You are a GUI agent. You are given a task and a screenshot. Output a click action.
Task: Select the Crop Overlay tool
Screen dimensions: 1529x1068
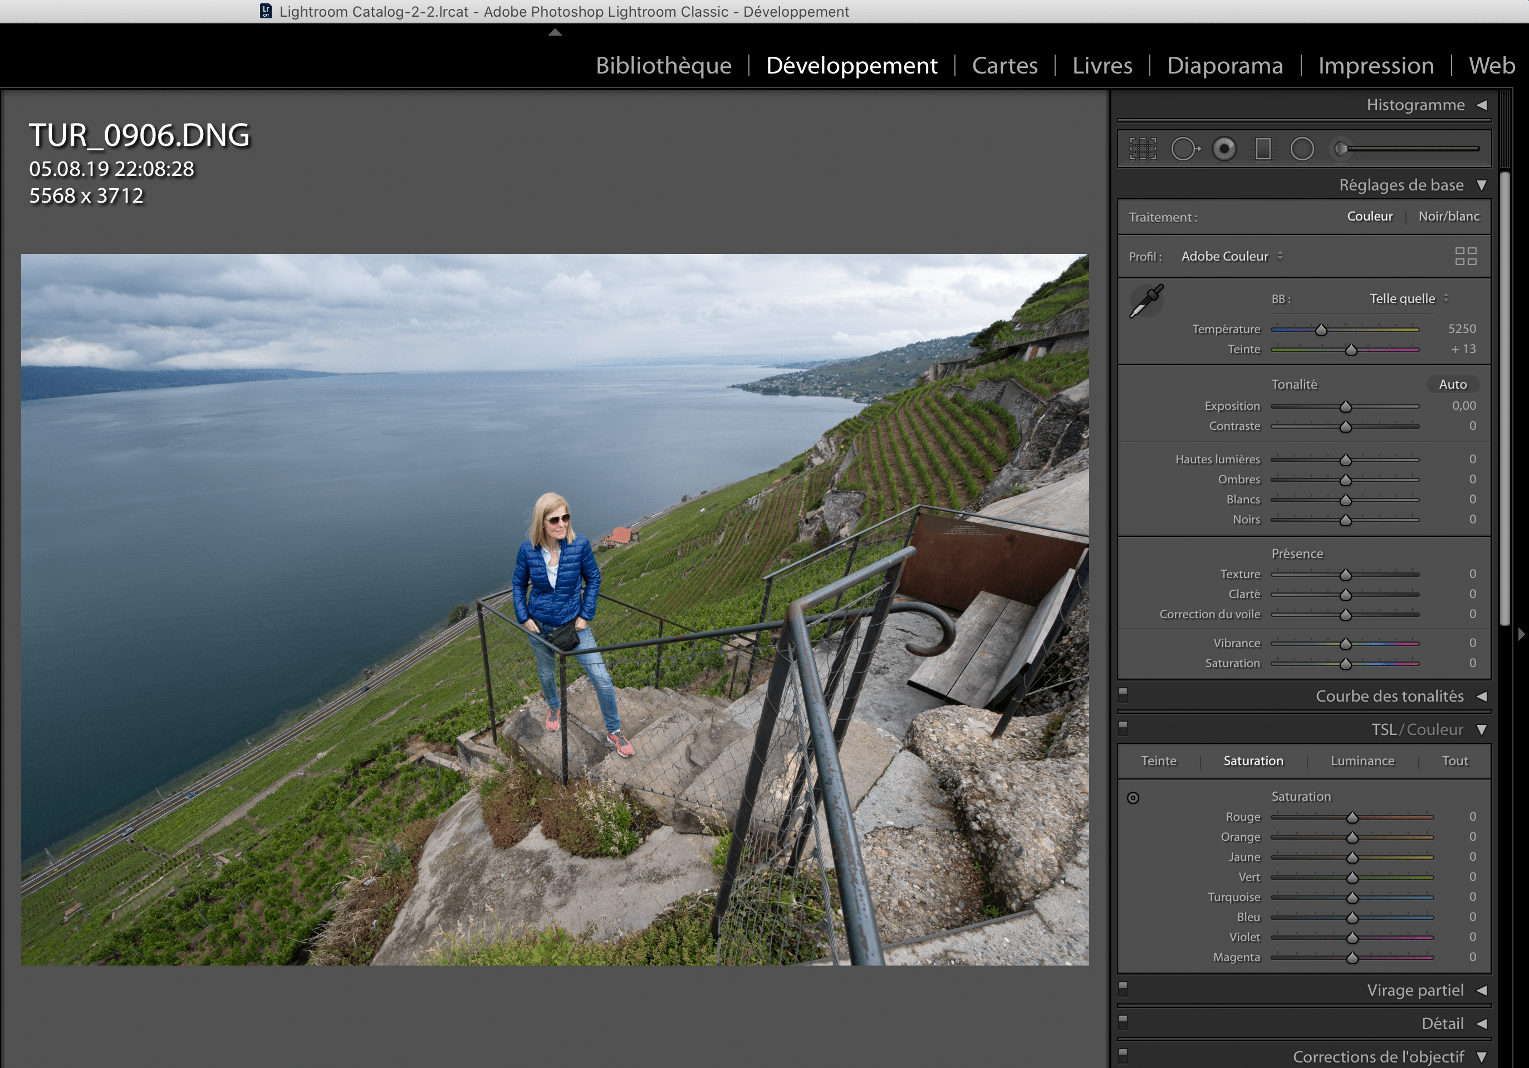click(1143, 149)
